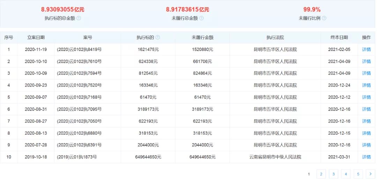The height and width of the screenshot is (180, 377).
Task: Click execution amount 2044000元
Action: click(148, 145)
